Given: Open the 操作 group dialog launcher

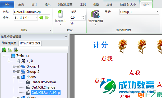Looking at the screenshot, I should tap(50, 30).
